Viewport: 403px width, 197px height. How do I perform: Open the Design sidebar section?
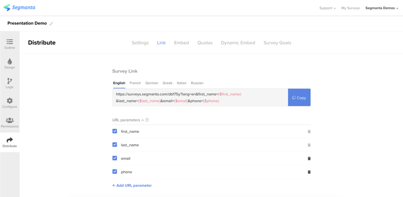(10, 64)
